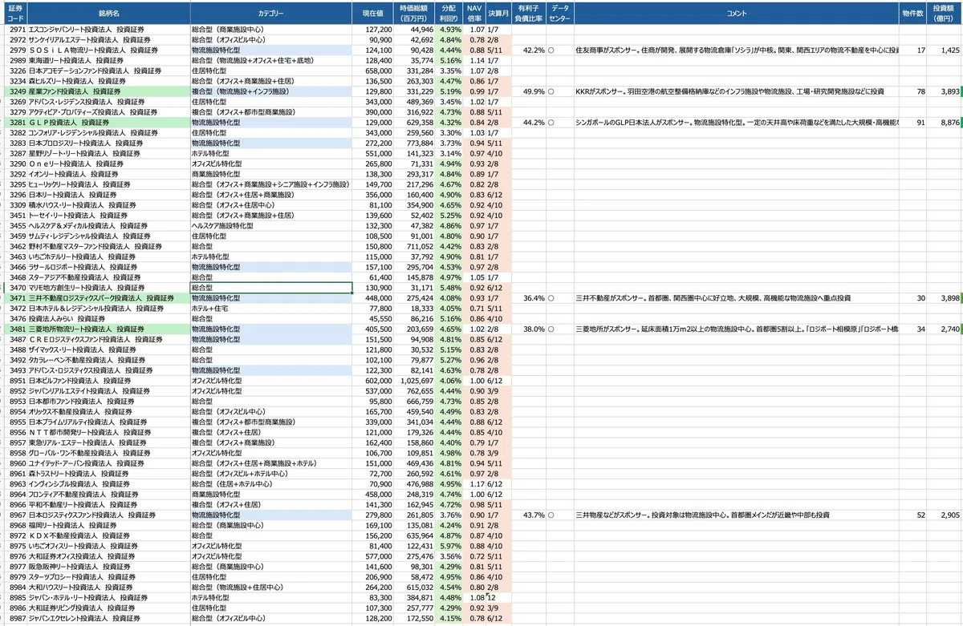963x626 pixels.
Task: Select the 36.4% debt ratio cell
Action: click(528, 298)
